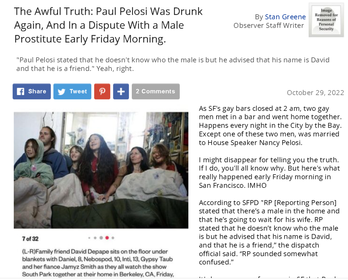The width and height of the screenshot is (348, 280).
Task: Click the article's main group photo
Action: pyautogui.click(x=101, y=170)
